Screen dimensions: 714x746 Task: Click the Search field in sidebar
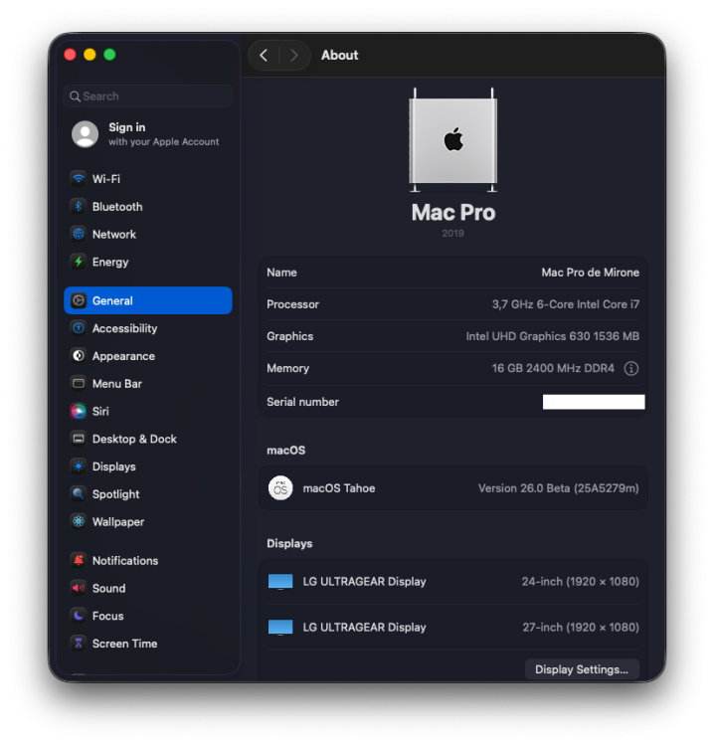pyautogui.click(x=148, y=96)
